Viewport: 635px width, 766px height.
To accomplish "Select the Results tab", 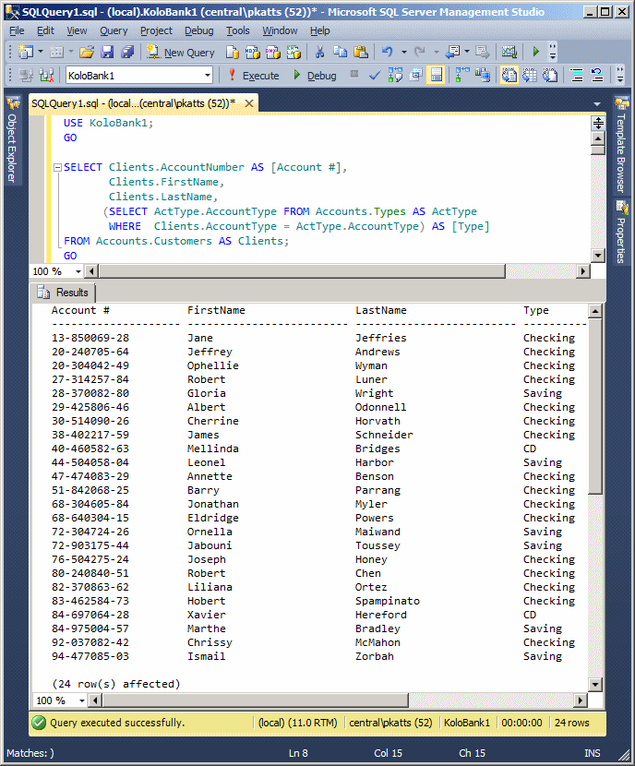I will pos(64,293).
